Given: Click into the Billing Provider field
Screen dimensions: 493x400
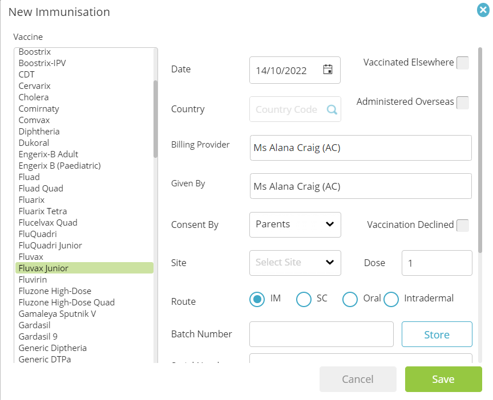Looking at the screenshot, I should tap(361, 148).
